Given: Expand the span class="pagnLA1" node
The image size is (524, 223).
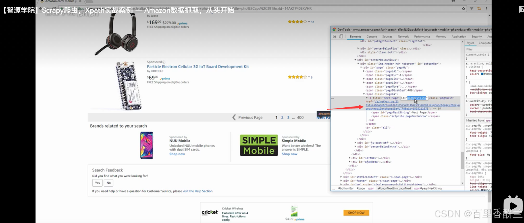Looking at the screenshot, I should (364, 71).
